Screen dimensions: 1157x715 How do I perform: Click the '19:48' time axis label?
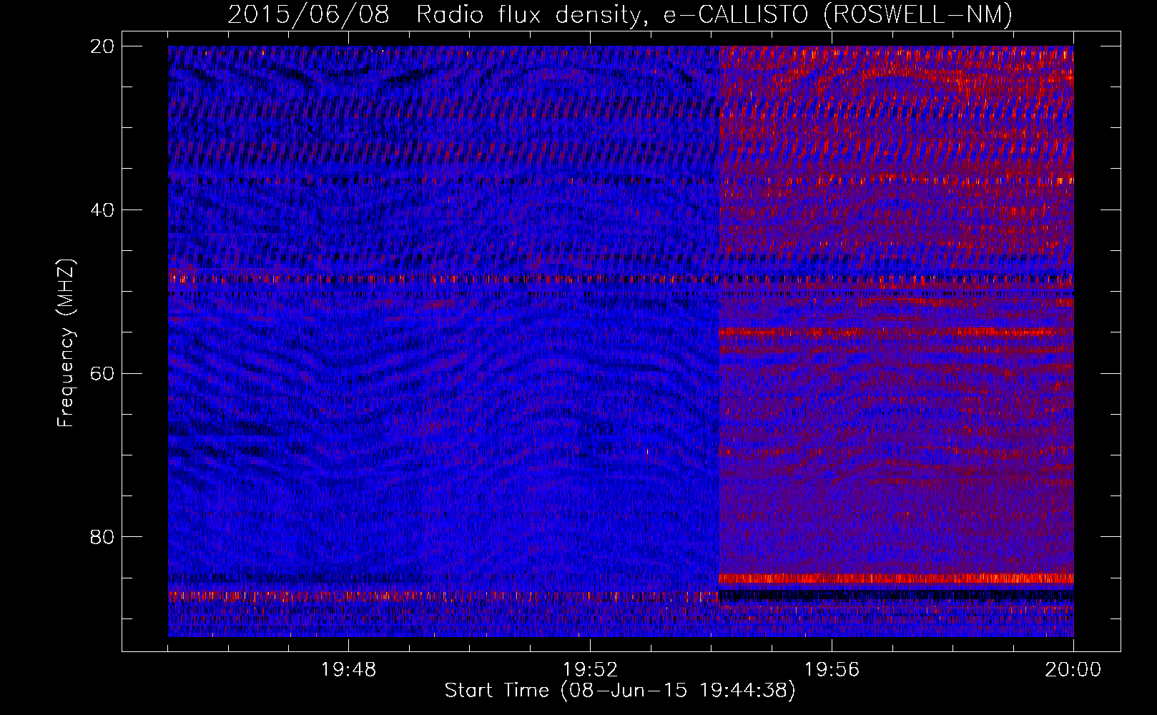(x=349, y=670)
